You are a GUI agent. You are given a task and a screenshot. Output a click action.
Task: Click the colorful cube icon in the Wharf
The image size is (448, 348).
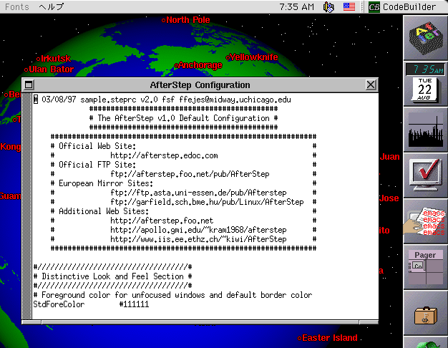pos(426,38)
